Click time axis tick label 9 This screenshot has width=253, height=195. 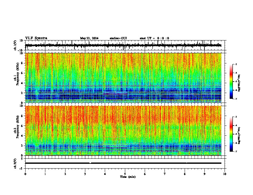click(204, 174)
